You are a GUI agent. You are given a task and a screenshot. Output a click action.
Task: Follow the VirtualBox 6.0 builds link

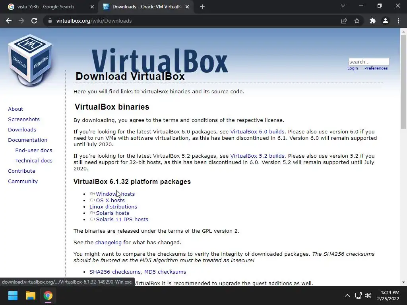[x=257, y=132]
